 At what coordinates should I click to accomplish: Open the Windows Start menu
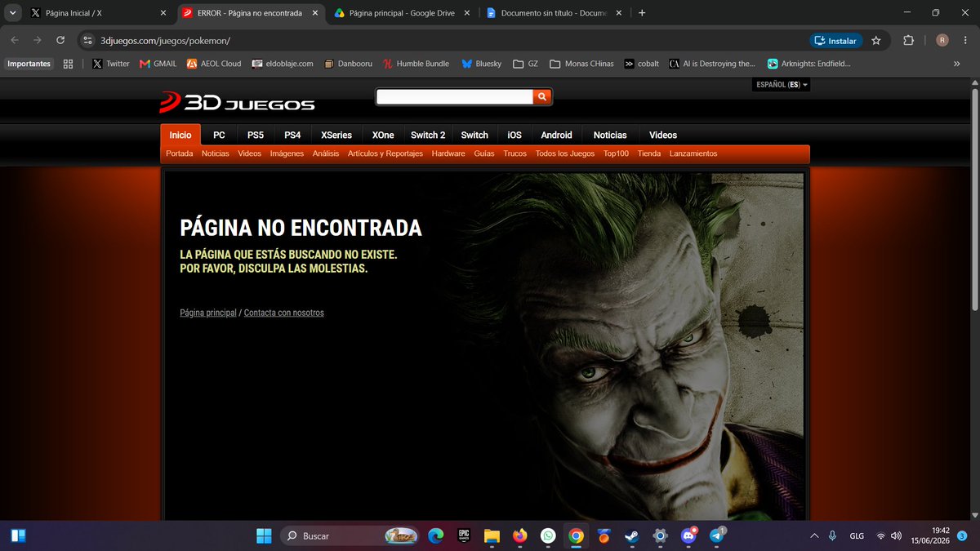tap(264, 535)
